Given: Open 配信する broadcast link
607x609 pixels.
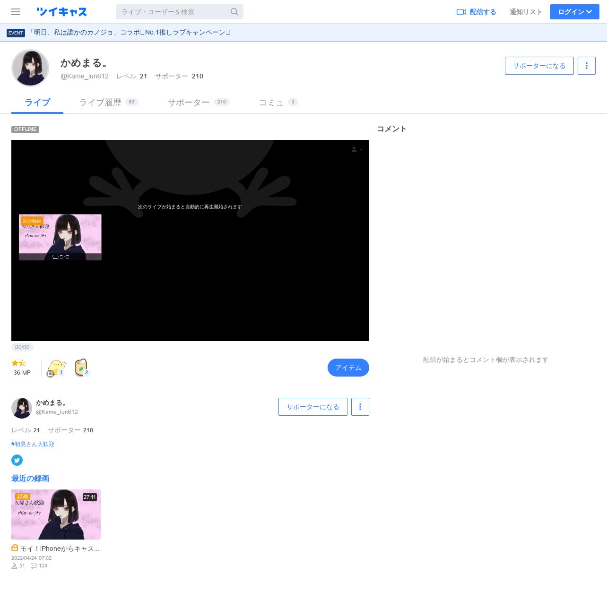Looking at the screenshot, I should [x=476, y=12].
